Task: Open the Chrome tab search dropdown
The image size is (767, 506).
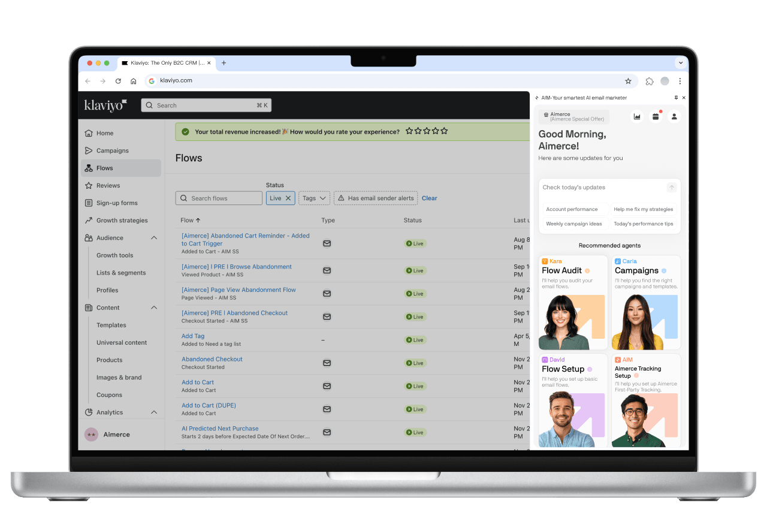Action: click(x=680, y=63)
